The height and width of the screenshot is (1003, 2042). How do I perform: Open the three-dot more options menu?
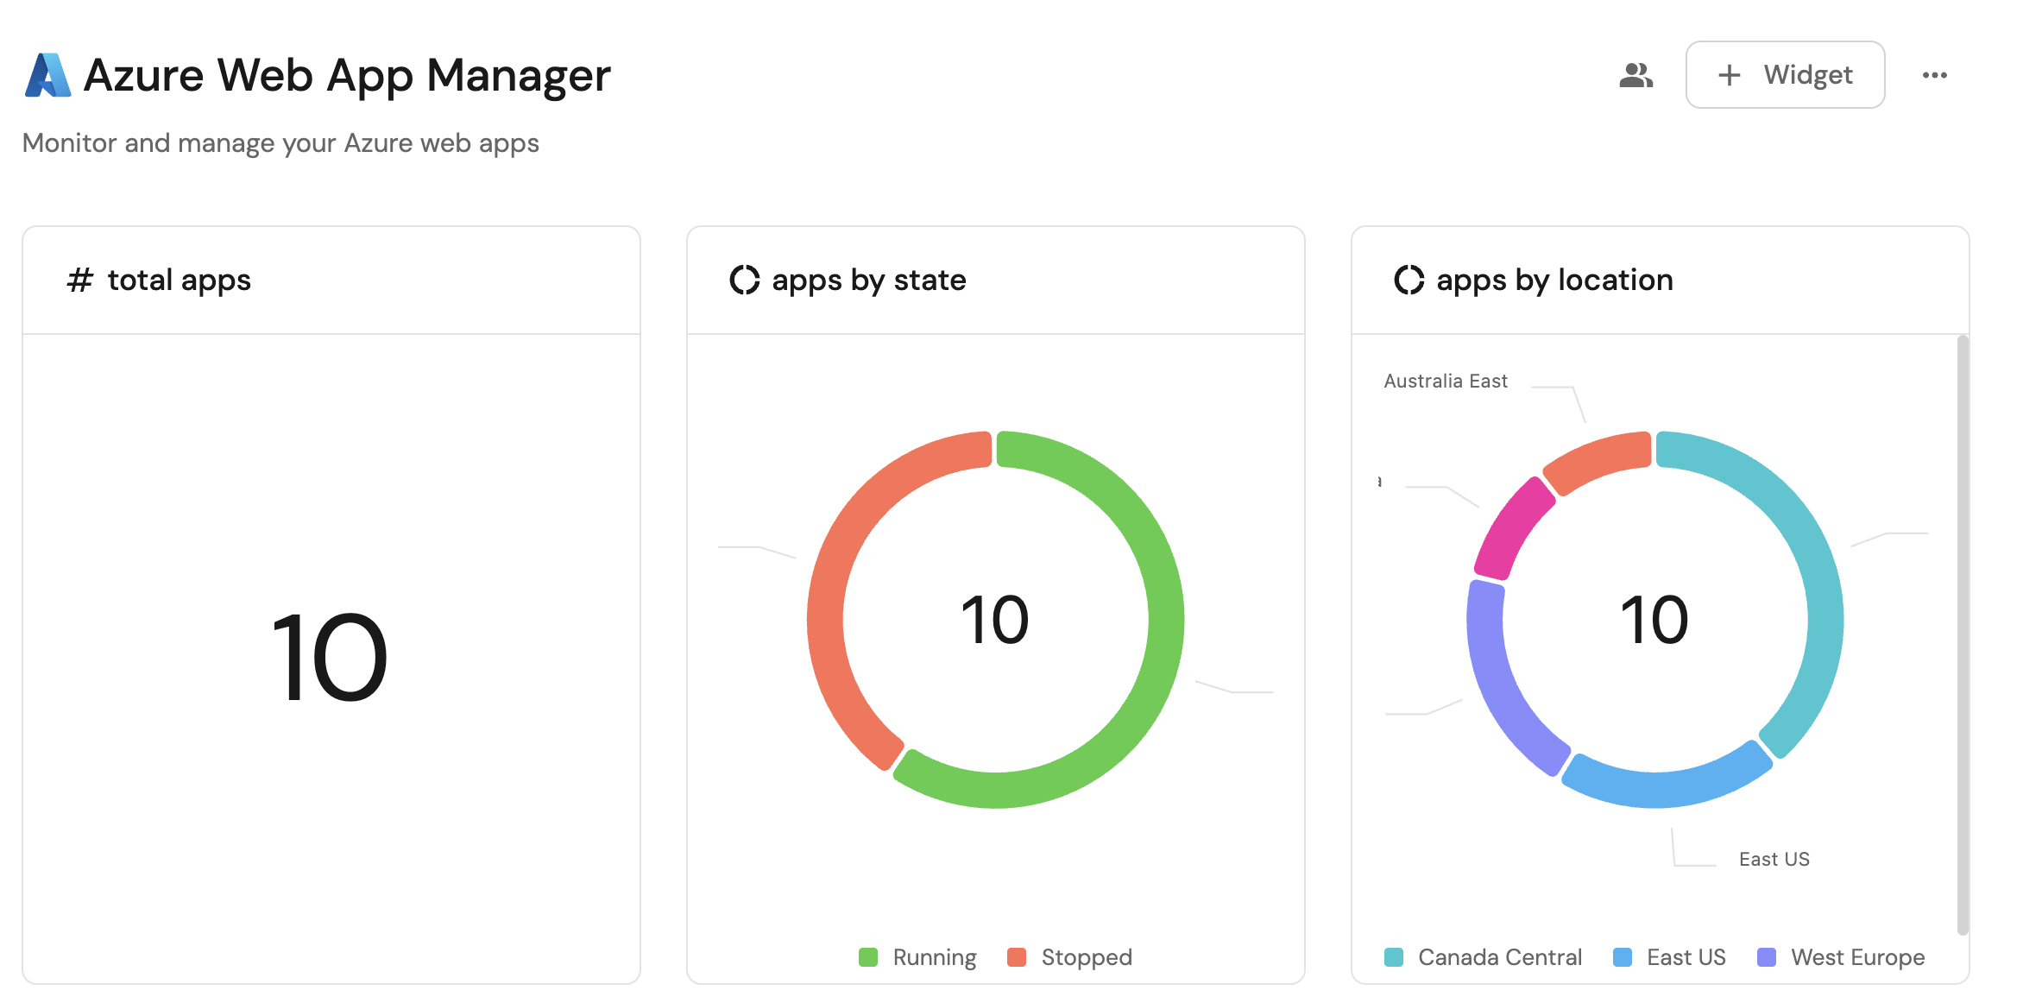tap(1934, 75)
